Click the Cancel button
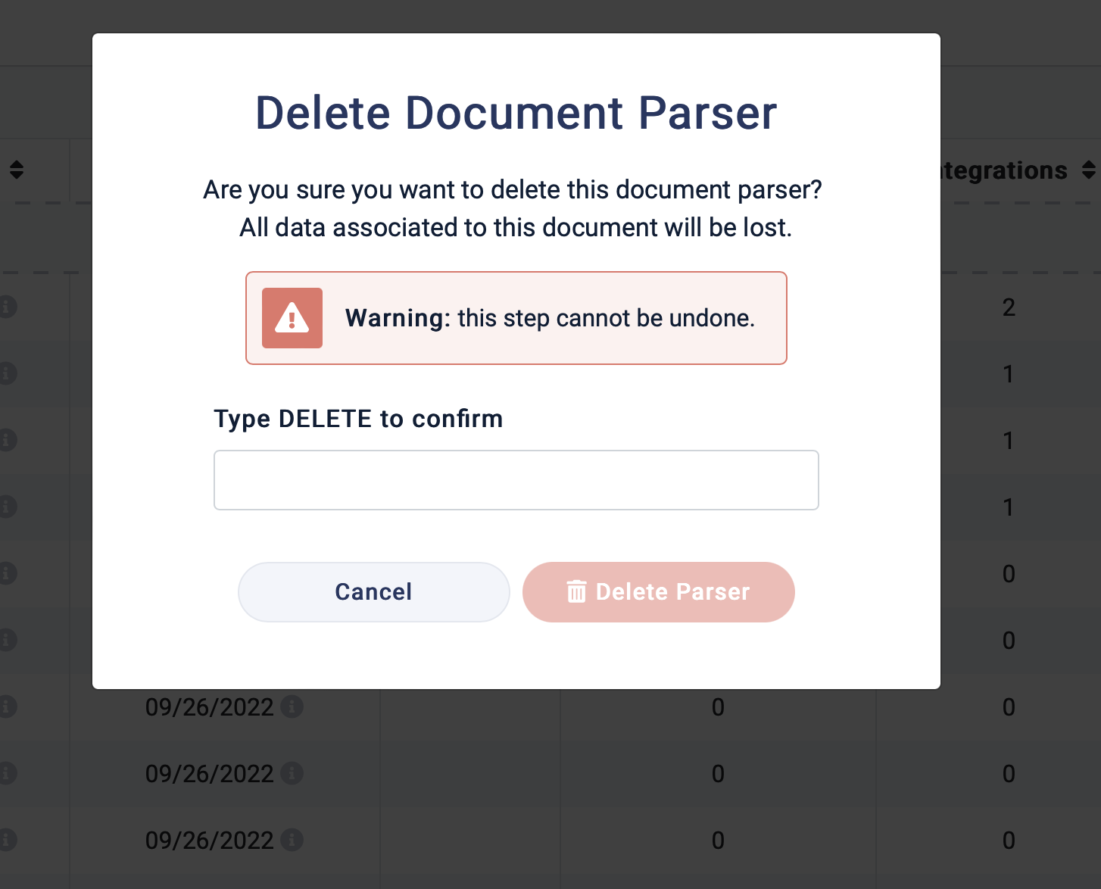1101x889 pixels. pos(373,591)
